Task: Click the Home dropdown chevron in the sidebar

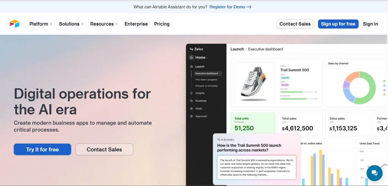Action: click(x=207, y=58)
